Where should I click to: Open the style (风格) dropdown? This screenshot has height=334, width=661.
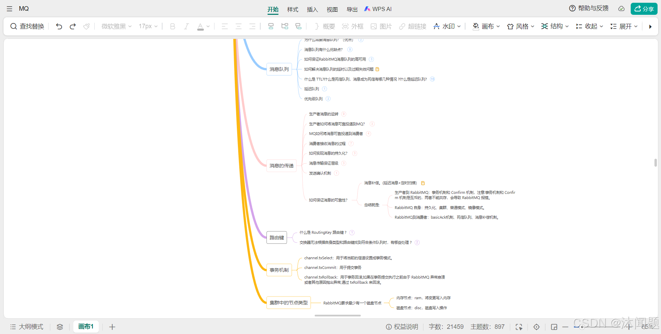pyautogui.click(x=521, y=26)
